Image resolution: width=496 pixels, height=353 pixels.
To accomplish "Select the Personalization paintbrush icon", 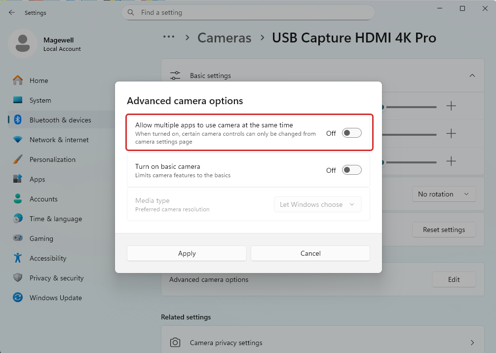I will [18, 159].
